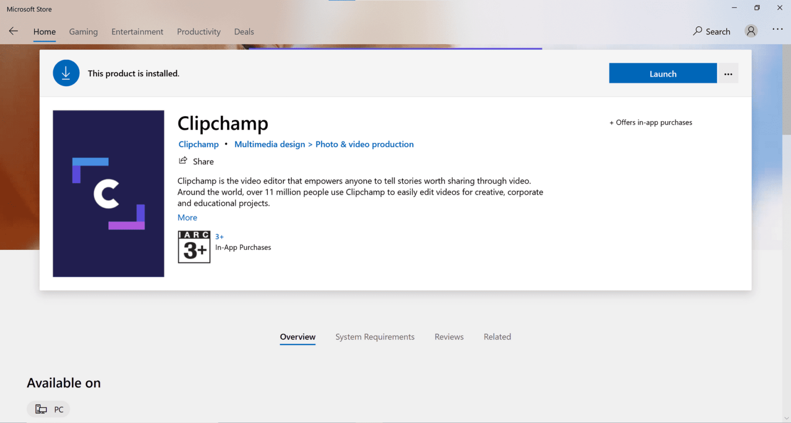Viewport: 791px width, 423px height.
Task: Click the Search button
Action: click(x=711, y=31)
